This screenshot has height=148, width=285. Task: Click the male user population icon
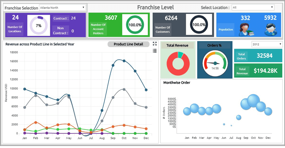pos(271,30)
